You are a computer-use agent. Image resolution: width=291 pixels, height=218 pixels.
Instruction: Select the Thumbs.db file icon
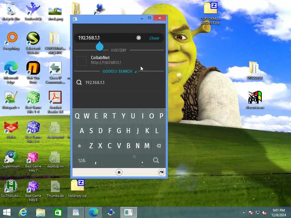coord(55,189)
